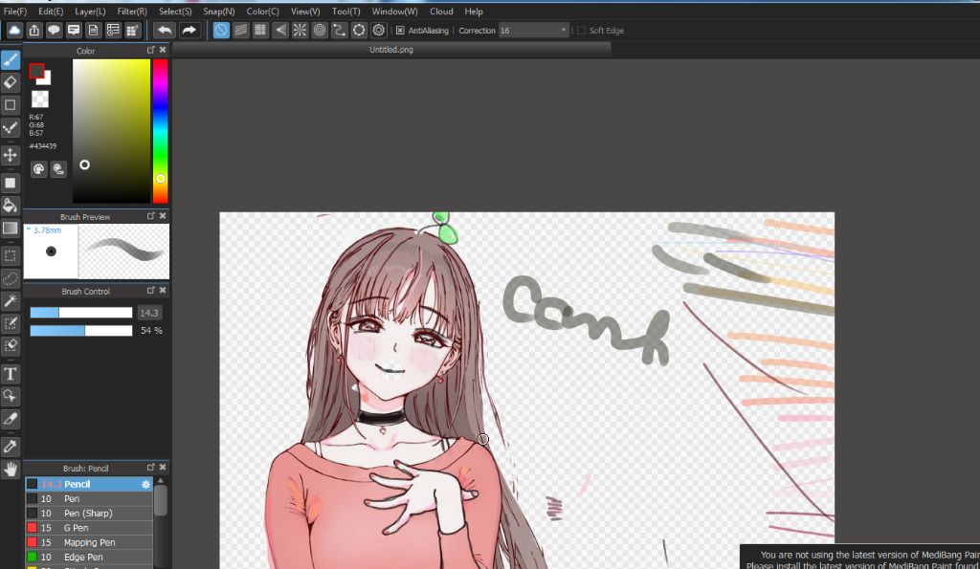The height and width of the screenshot is (569, 980).
Task: Open the Filter menu
Action: (132, 11)
